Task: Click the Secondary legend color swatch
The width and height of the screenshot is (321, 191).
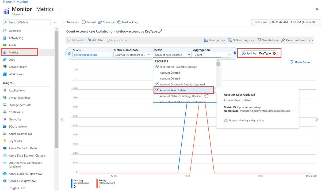Action: (72, 183)
